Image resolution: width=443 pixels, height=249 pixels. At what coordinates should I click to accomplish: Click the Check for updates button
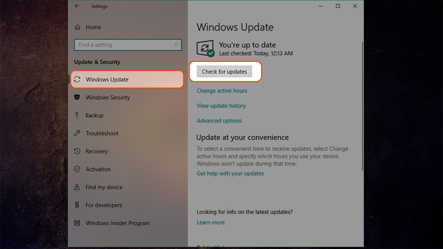coord(224,72)
